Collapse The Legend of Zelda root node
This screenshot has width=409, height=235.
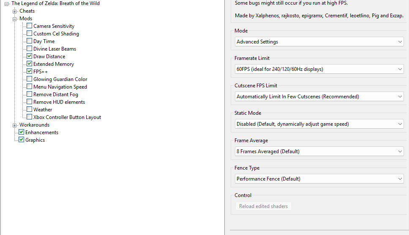6,4
